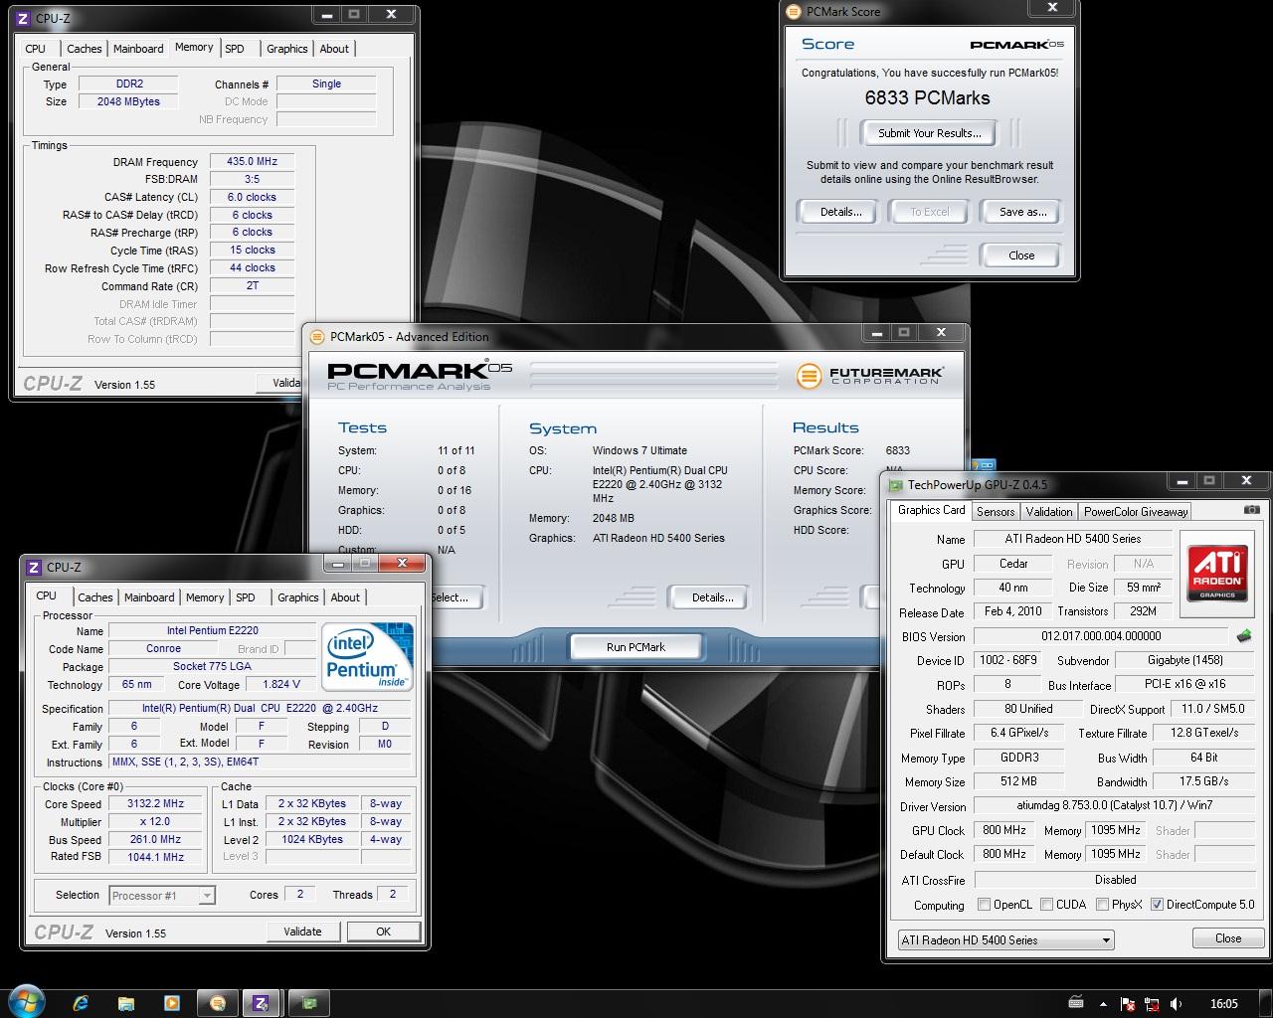
Task: Click the Subvendor value Gigabyte (1458)
Action: 1184,660
